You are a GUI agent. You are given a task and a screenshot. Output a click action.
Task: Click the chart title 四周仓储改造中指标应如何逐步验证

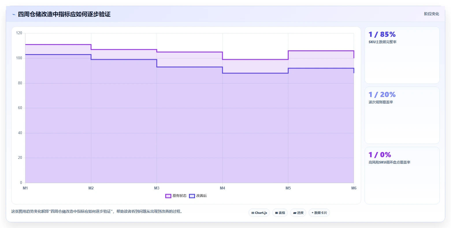coord(64,14)
